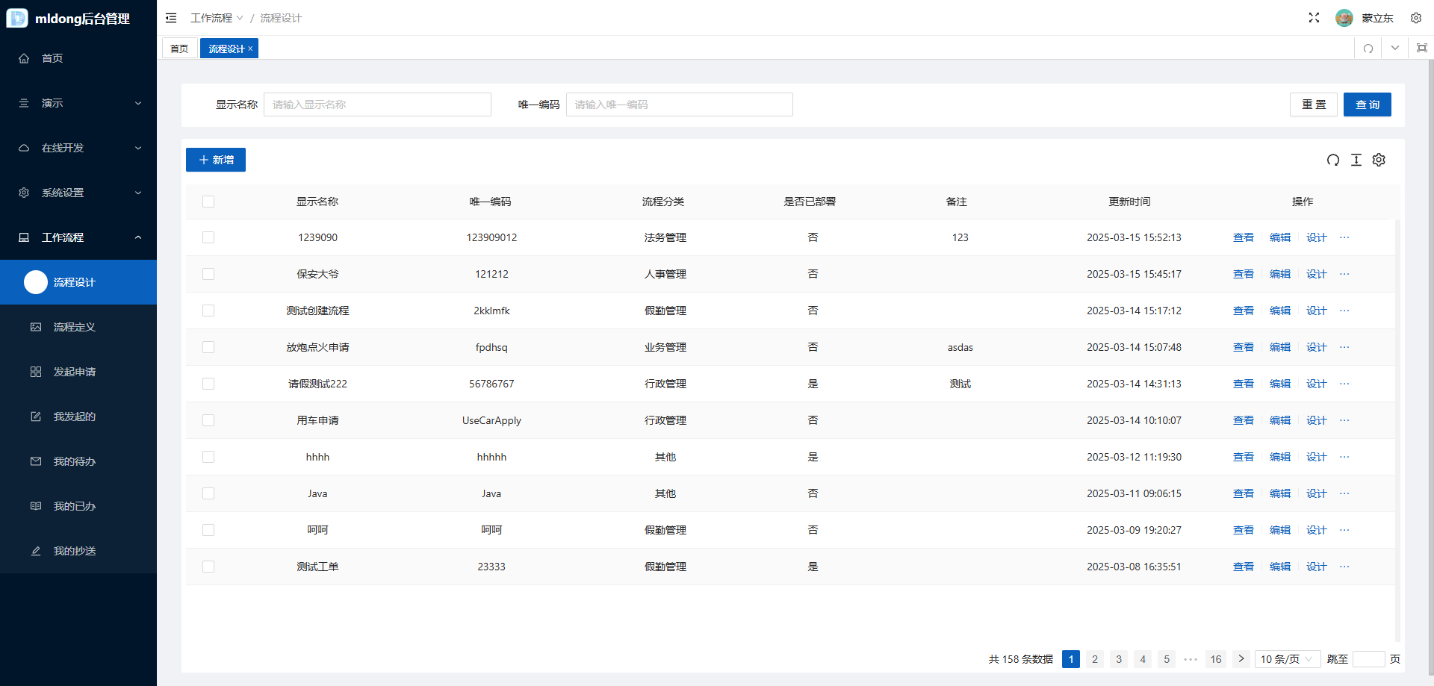Image resolution: width=1434 pixels, height=686 pixels.
Task: Close the 流程设计 tab
Action: click(251, 49)
